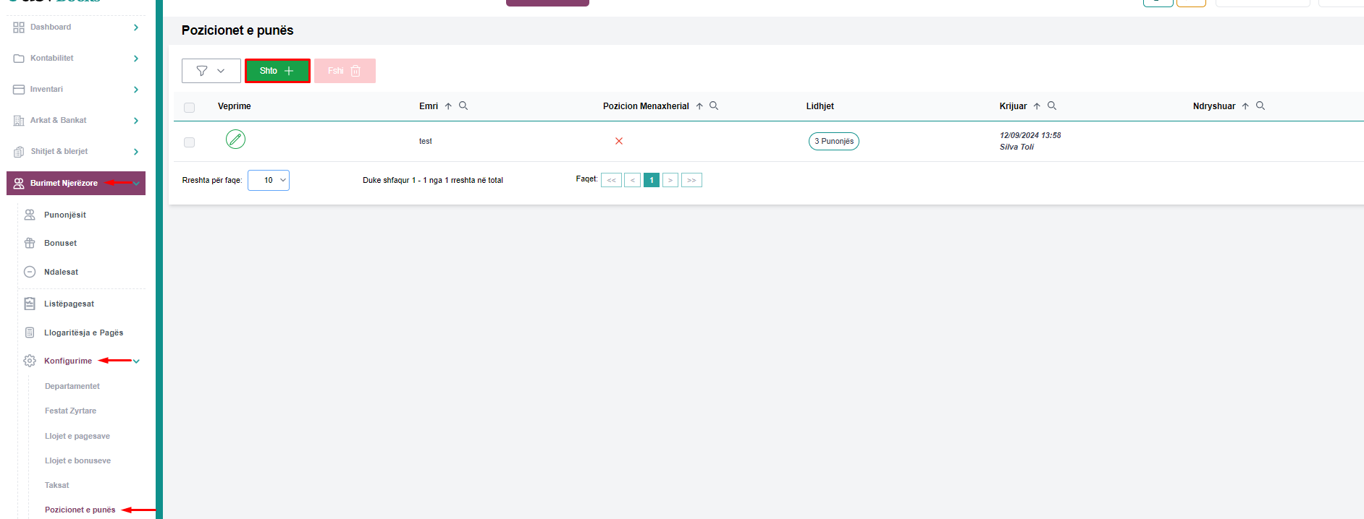The width and height of the screenshot is (1364, 519).
Task: Open Listëpagesat from the sidebar
Action: 69,304
